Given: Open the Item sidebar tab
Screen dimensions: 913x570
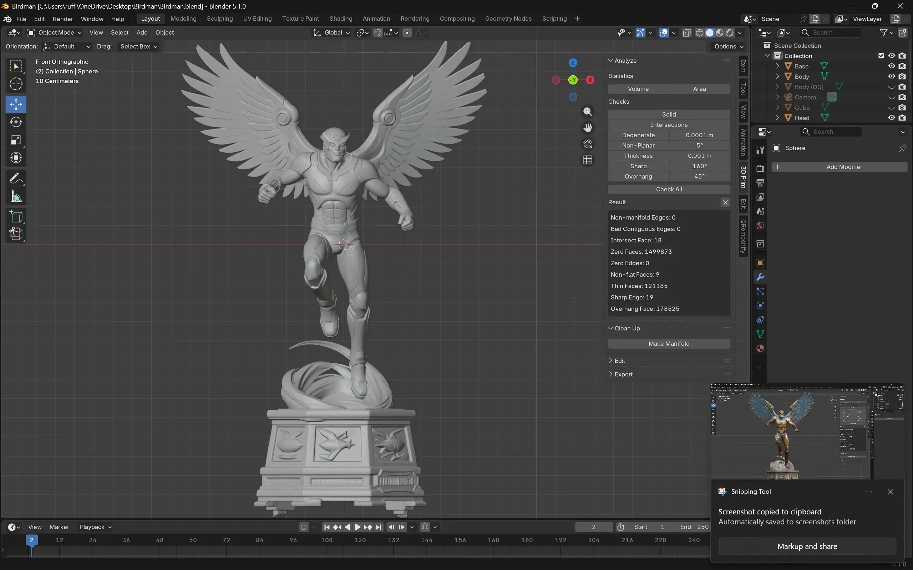Looking at the screenshot, I should pyautogui.click(x=743, y=66).
